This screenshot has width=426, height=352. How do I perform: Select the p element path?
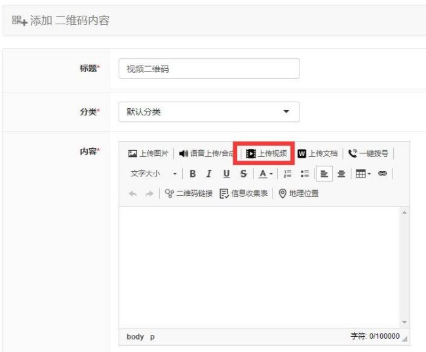click(152, 337)
